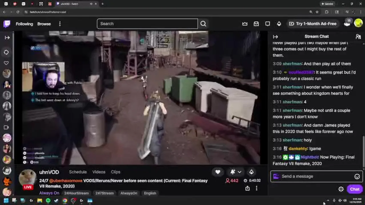Click the uhnVOD cat avatar
This screenshot has width=365, height=205.
tap(28, 178)
